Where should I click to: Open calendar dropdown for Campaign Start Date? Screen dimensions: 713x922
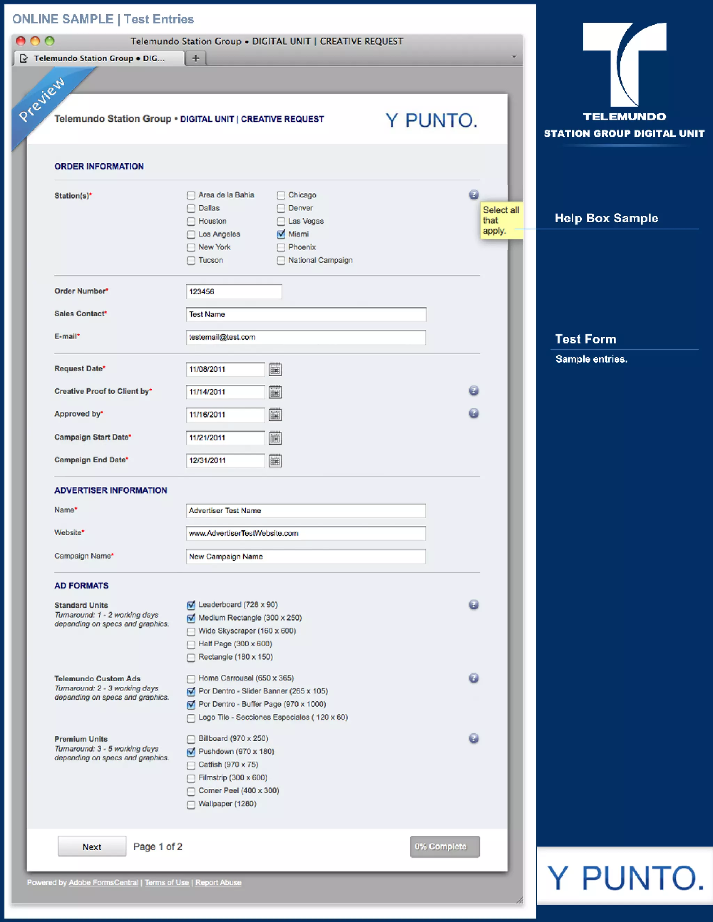click(275, 438)
